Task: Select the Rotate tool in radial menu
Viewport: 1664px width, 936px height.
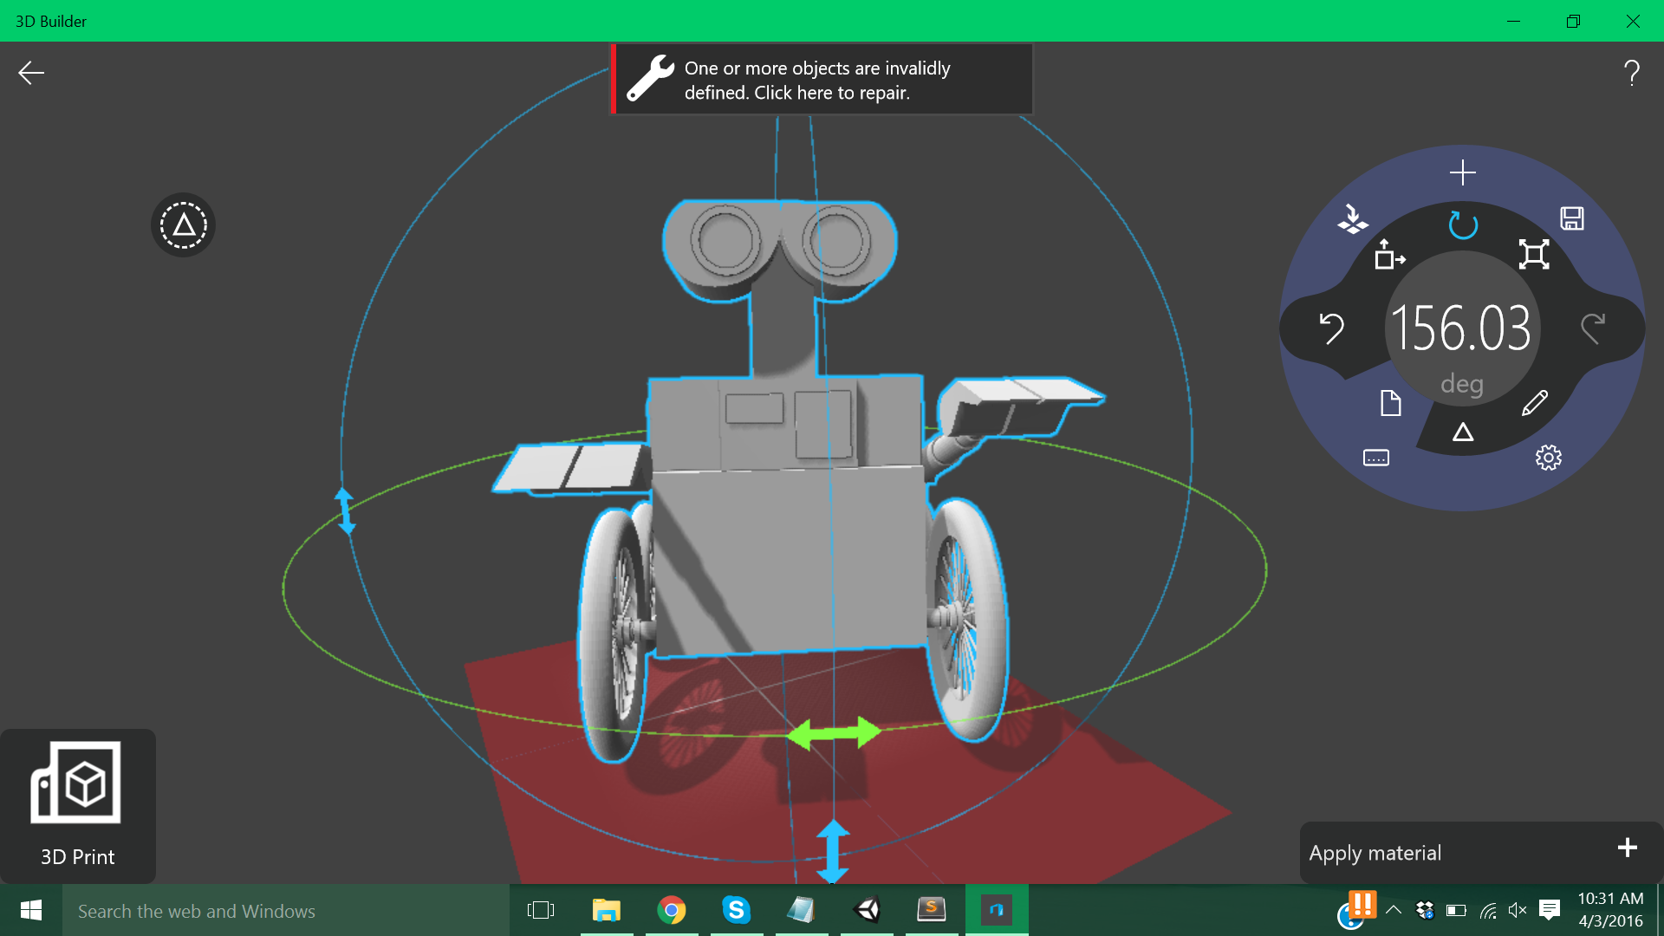Action: click(1463, 225)
